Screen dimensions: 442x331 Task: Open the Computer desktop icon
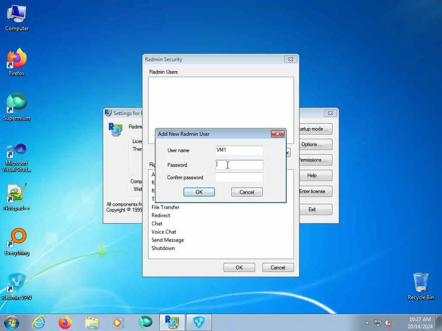(x=17, y=18)
